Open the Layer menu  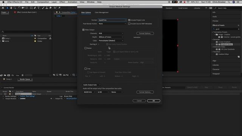54,2
